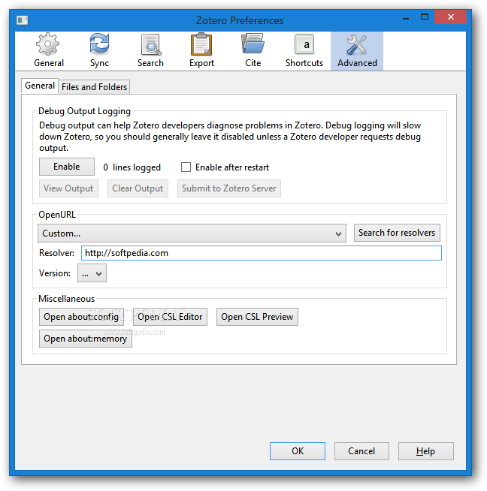The image size is (487, 491).
Task: Cancel the preferences dialog
Action: pyautogui.click(x=361, y=451)
